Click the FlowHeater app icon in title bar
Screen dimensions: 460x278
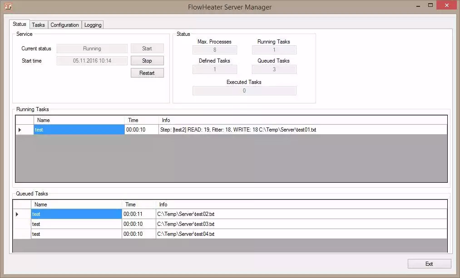coord(8,6)
